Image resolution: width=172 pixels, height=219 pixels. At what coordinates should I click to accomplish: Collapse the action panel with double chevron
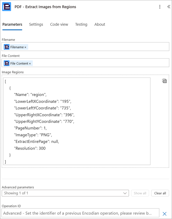(169, 7)
